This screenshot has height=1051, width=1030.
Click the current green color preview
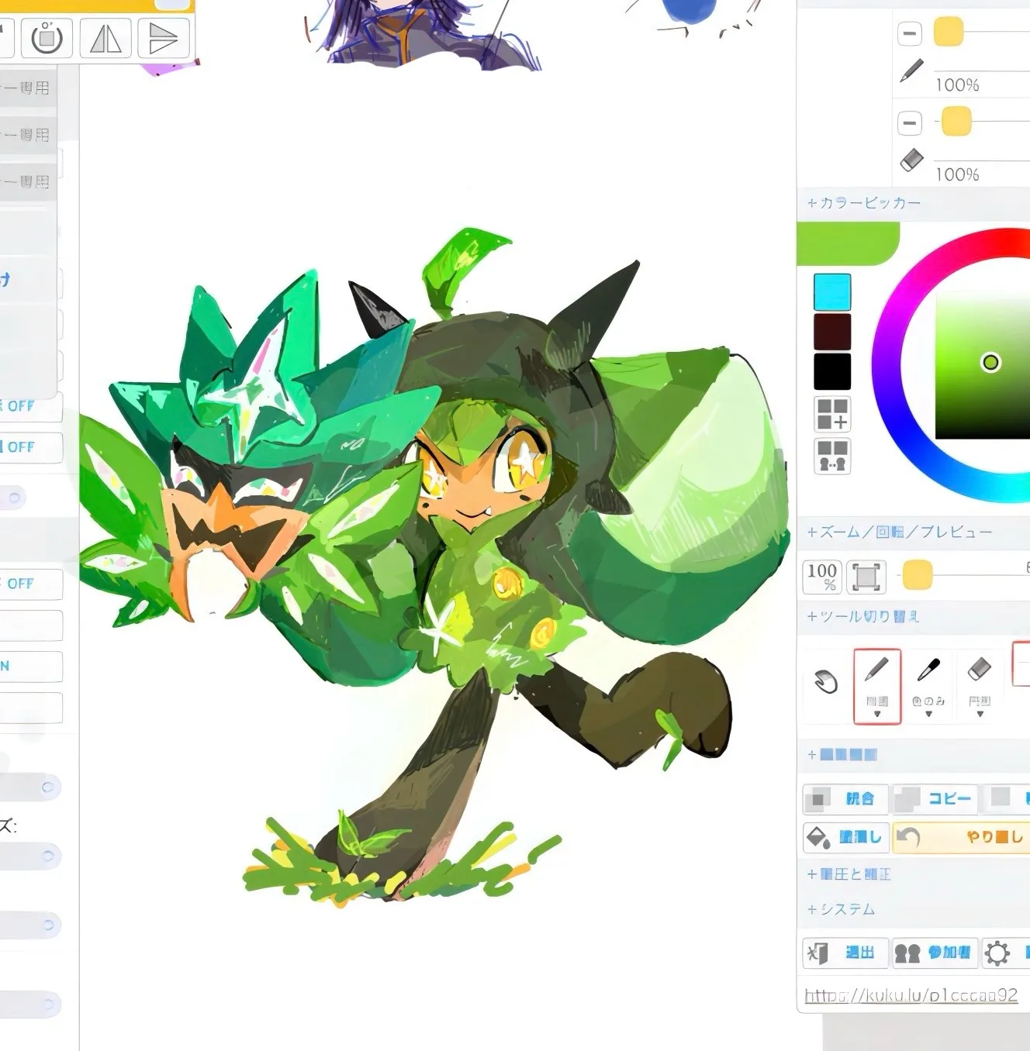848,243
